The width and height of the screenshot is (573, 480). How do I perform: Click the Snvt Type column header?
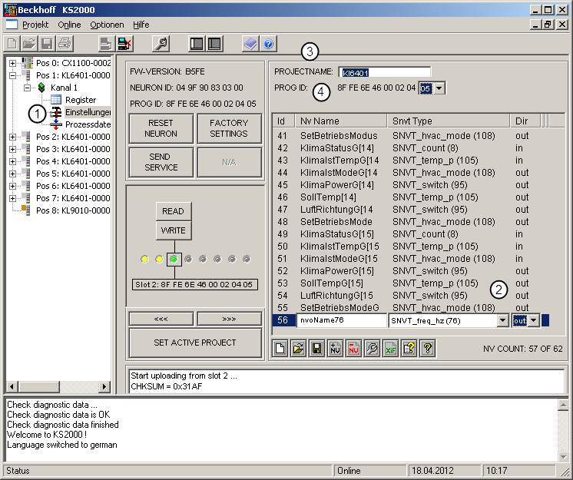click(x=449, y=121)
